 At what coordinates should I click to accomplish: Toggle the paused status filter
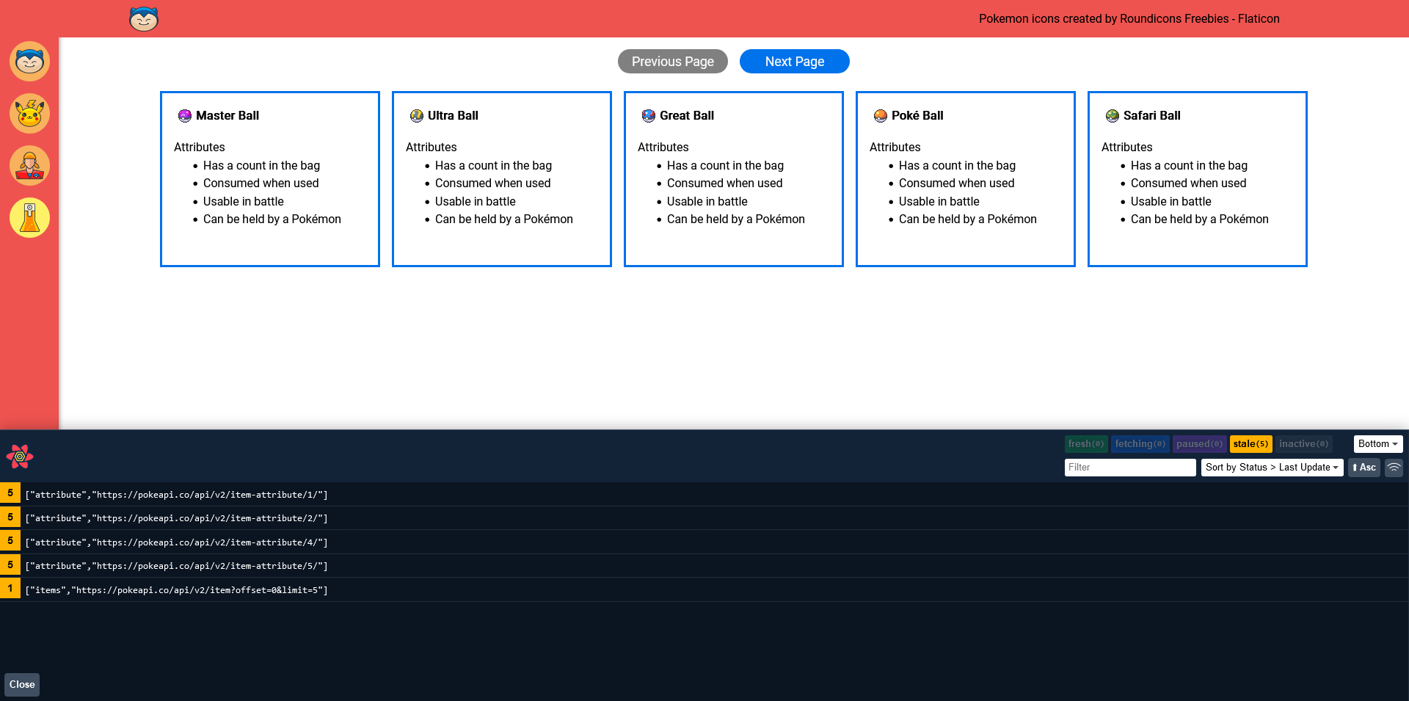pos(1200,444)
